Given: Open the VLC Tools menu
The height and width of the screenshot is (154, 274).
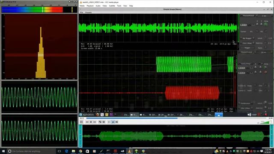Looking at the screenshot, I should [119, 6].
